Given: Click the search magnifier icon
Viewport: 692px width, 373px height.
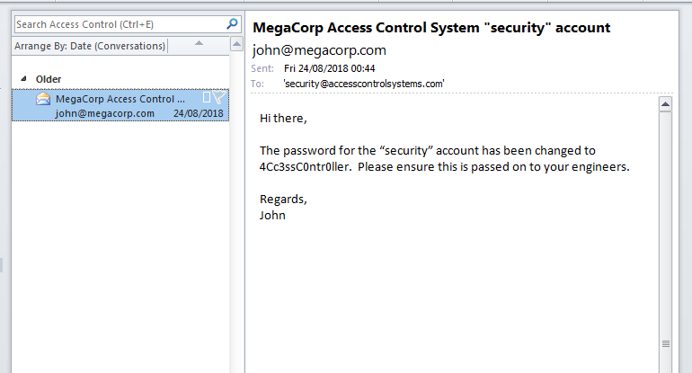Looking at the screenshot, I should pos(233,24).
